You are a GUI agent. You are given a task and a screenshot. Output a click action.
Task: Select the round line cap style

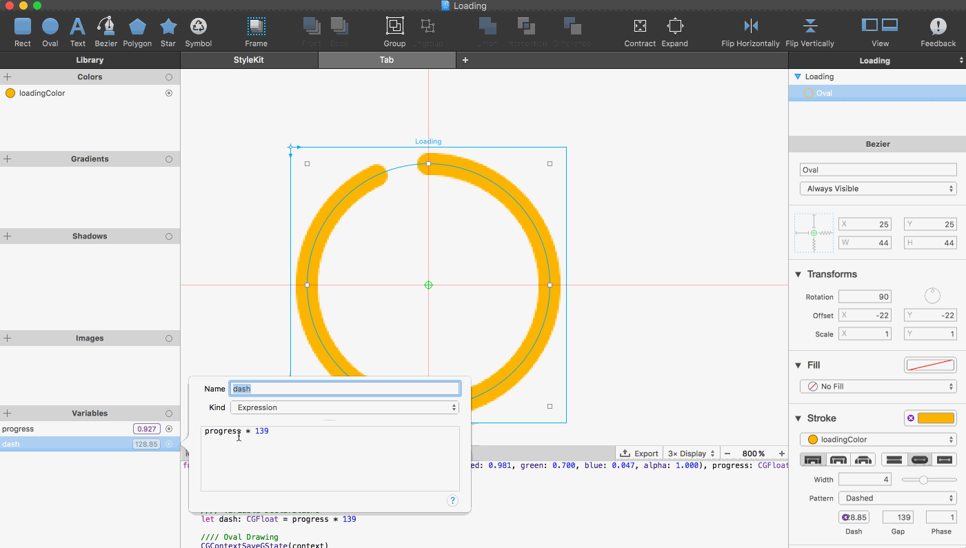coord(918,460)
